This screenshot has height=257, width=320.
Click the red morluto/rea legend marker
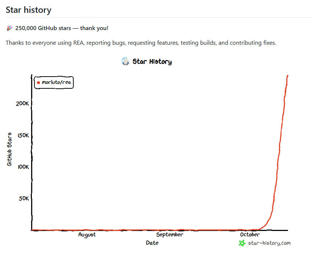38,83
